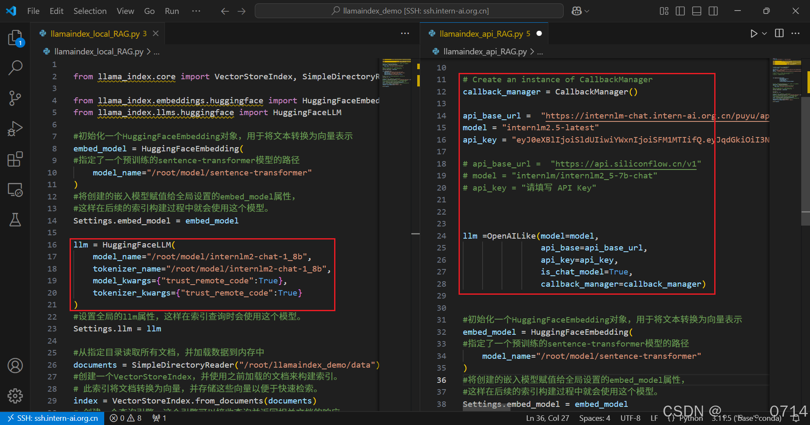The height and width of the screenshot is (425, 810).
Task: Open forwarded ports indicator in status bar
Action: [159, 418]
